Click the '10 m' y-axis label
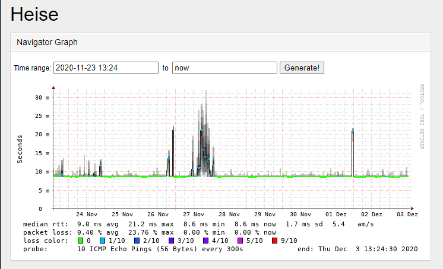443x269 pixels. click(x=42, y=172)
